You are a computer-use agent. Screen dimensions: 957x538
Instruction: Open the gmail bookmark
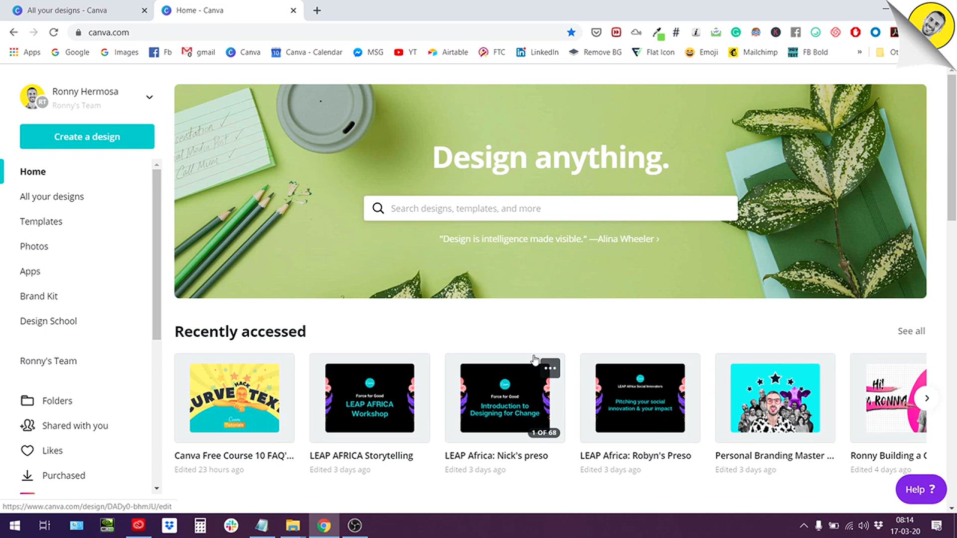(x=198, y=52)
